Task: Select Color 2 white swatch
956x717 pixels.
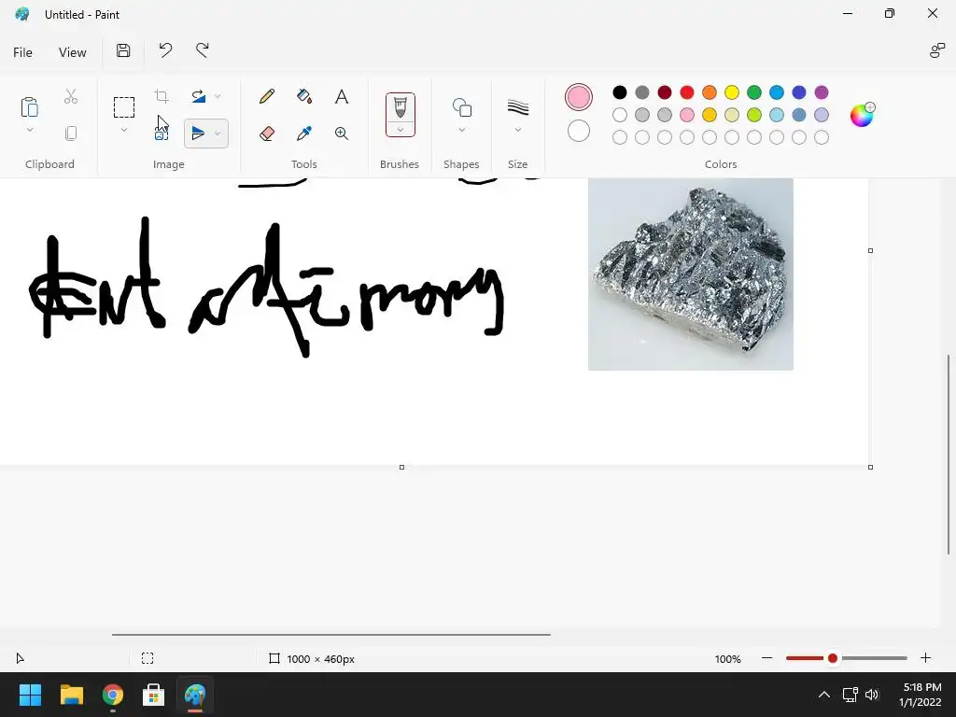Action: 579,131
